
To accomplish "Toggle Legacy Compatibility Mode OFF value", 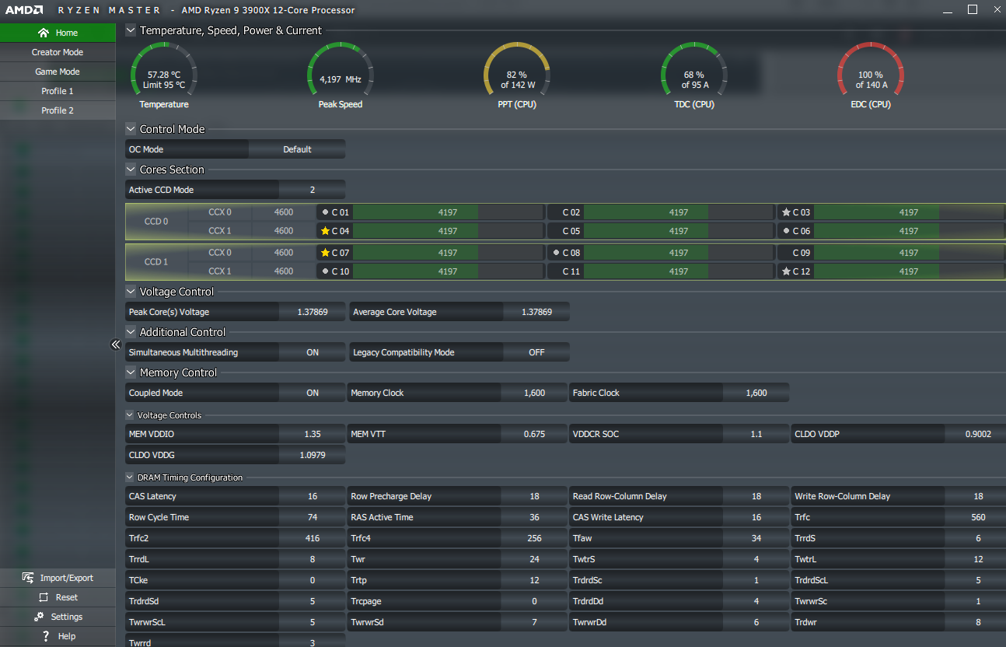I will (x=536, y=352).
